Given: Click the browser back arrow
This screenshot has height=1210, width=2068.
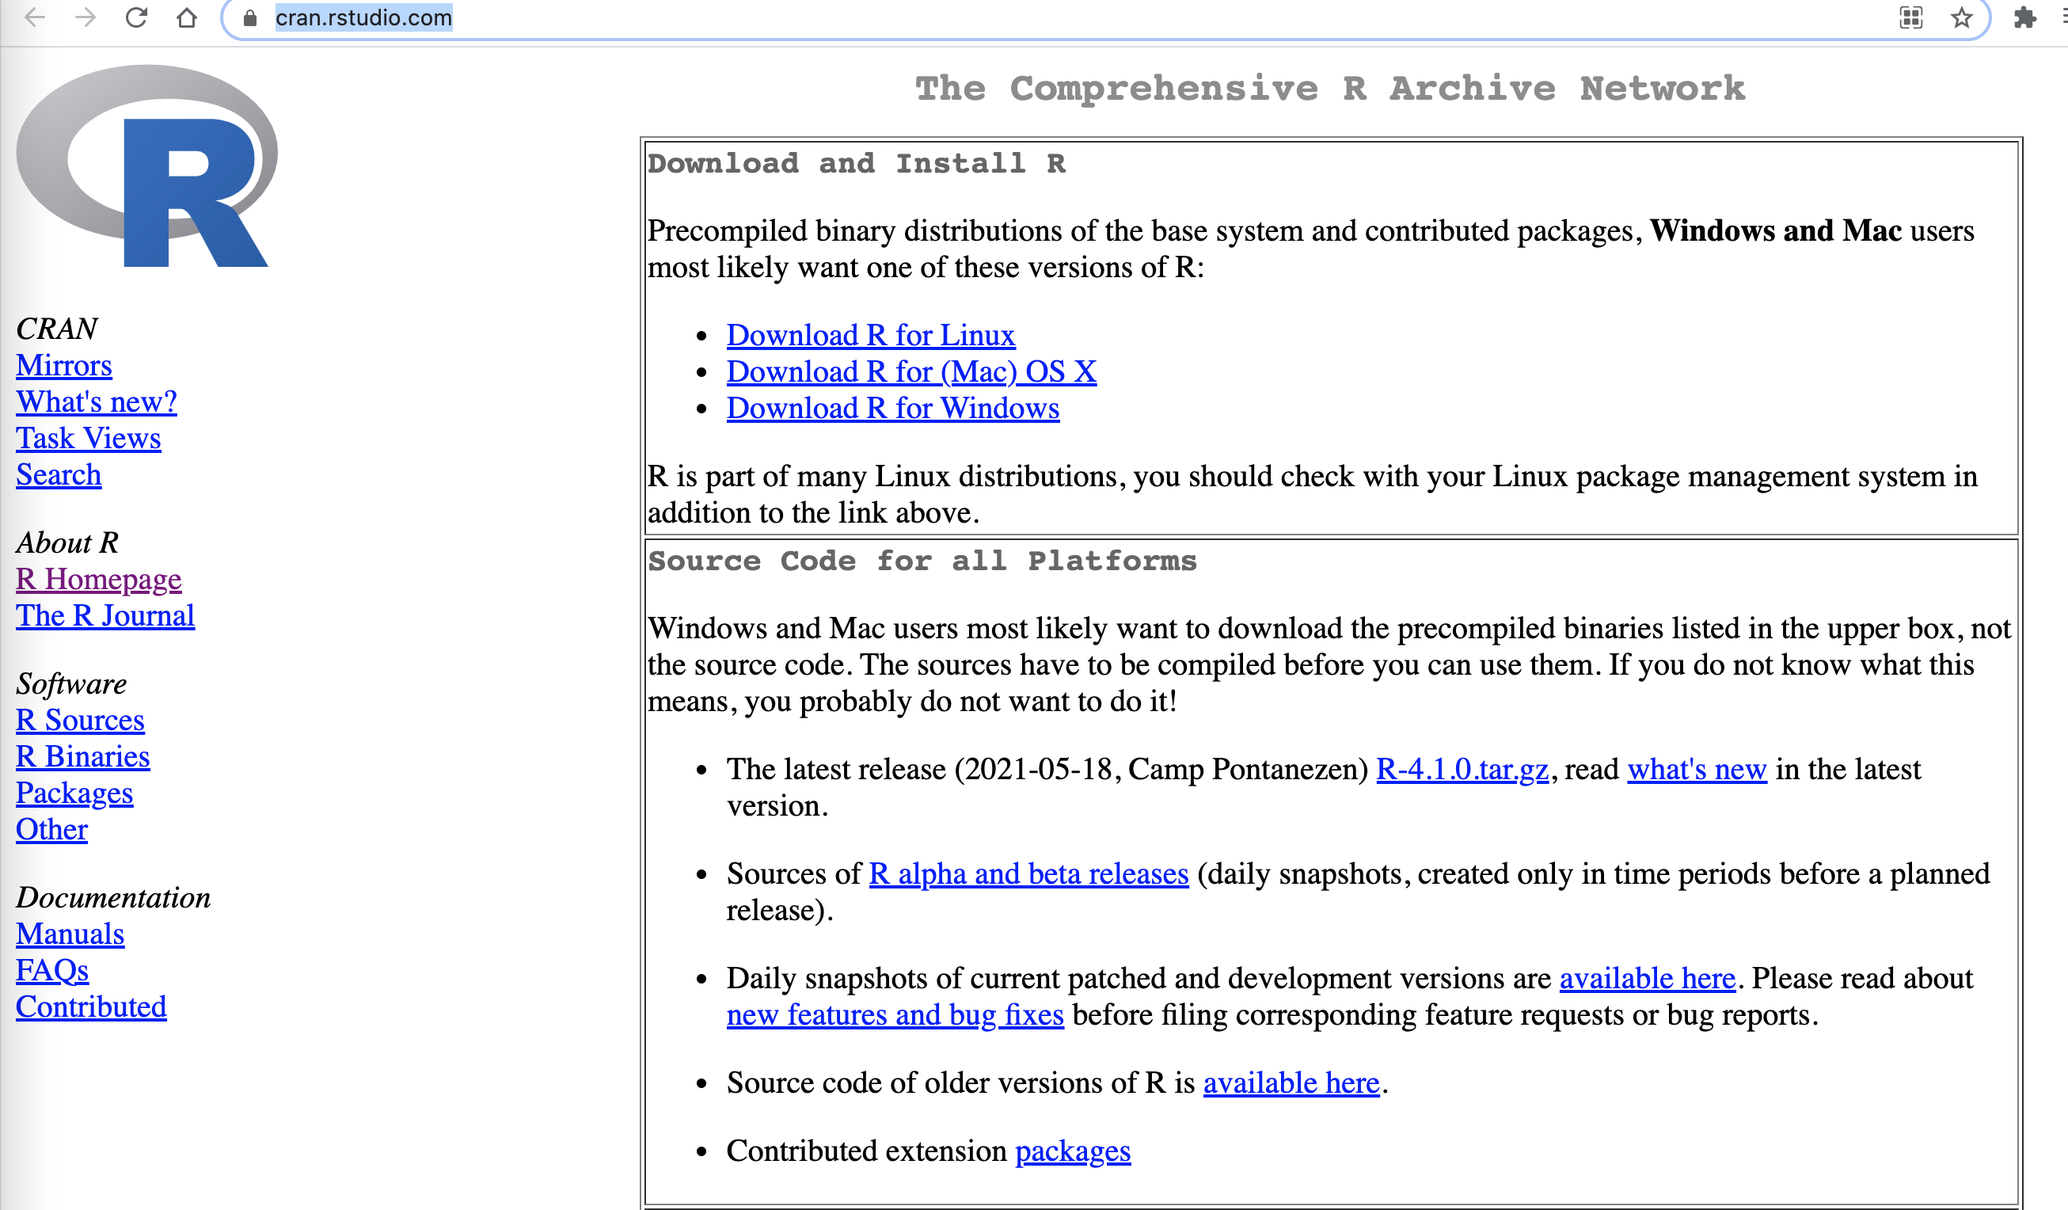Looking at the screenshot, I should coord(35,17).
